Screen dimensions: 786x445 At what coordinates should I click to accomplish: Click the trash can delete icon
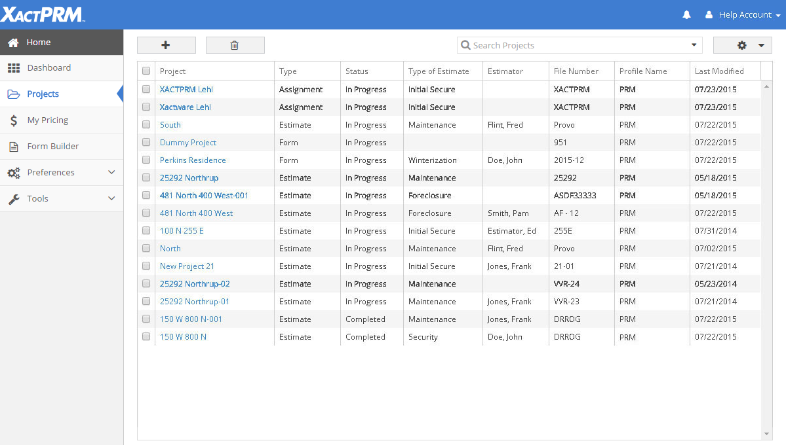pyautogui.click(x=235, y=45)
